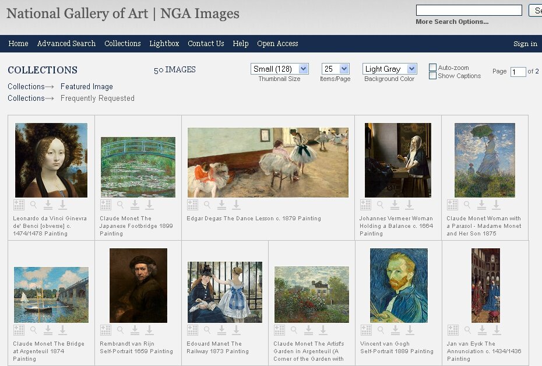Add Woman with a Parasol to lightbox

click(x=452, y=205)
